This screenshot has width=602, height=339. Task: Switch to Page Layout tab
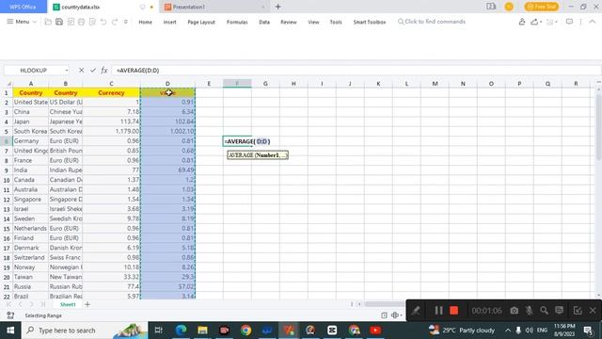[x=201, y=22]
